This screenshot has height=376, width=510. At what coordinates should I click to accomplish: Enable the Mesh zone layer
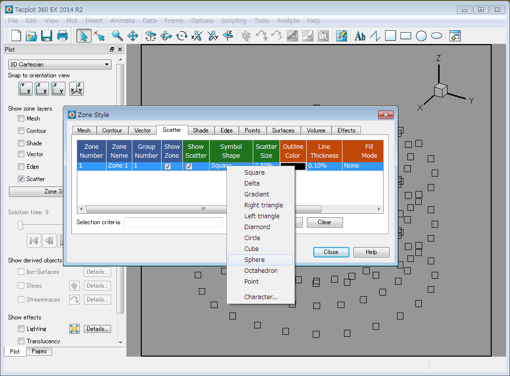pos(21,119)
